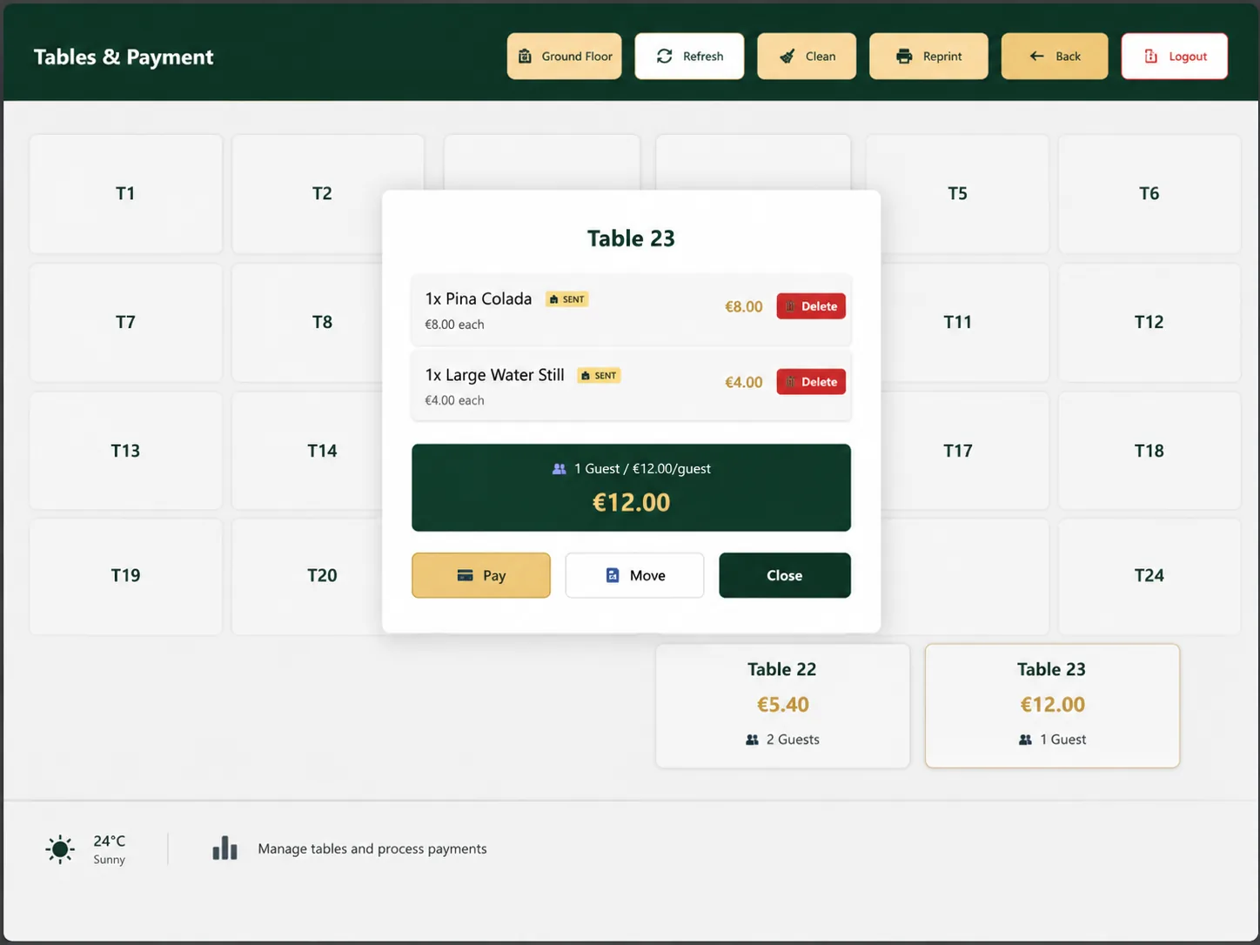Select table T12

pos(1149,322)
